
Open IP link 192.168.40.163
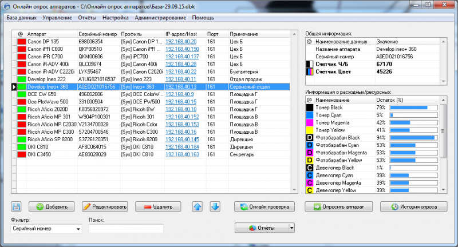click(x=182, y=154)
